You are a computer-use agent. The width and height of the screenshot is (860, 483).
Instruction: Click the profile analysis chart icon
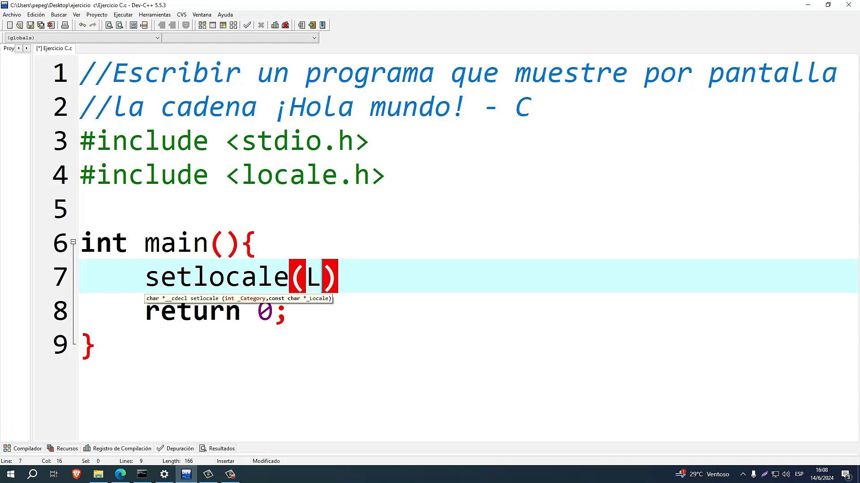(x=275, y=25)
